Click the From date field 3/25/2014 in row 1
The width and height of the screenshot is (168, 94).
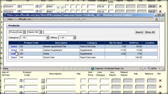click(10, 7)
